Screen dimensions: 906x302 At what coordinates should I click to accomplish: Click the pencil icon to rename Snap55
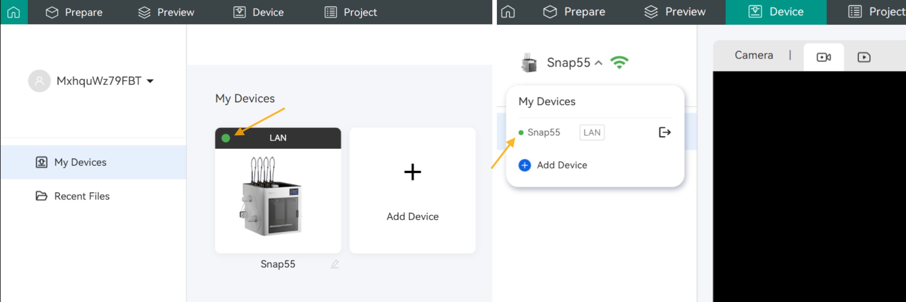335,264
